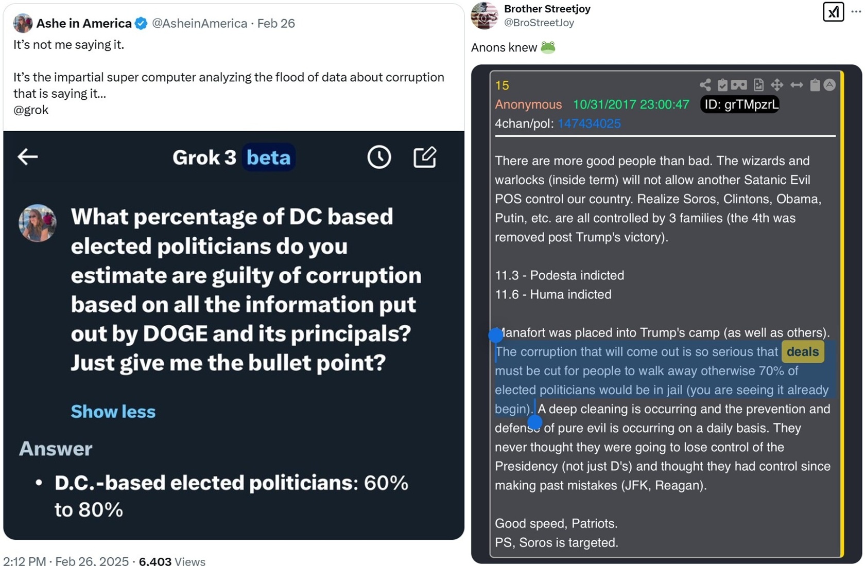The width and height of the screenshot is (865, 566).
Task: Open the three-dot more menu on tweet
Action: 856,12
